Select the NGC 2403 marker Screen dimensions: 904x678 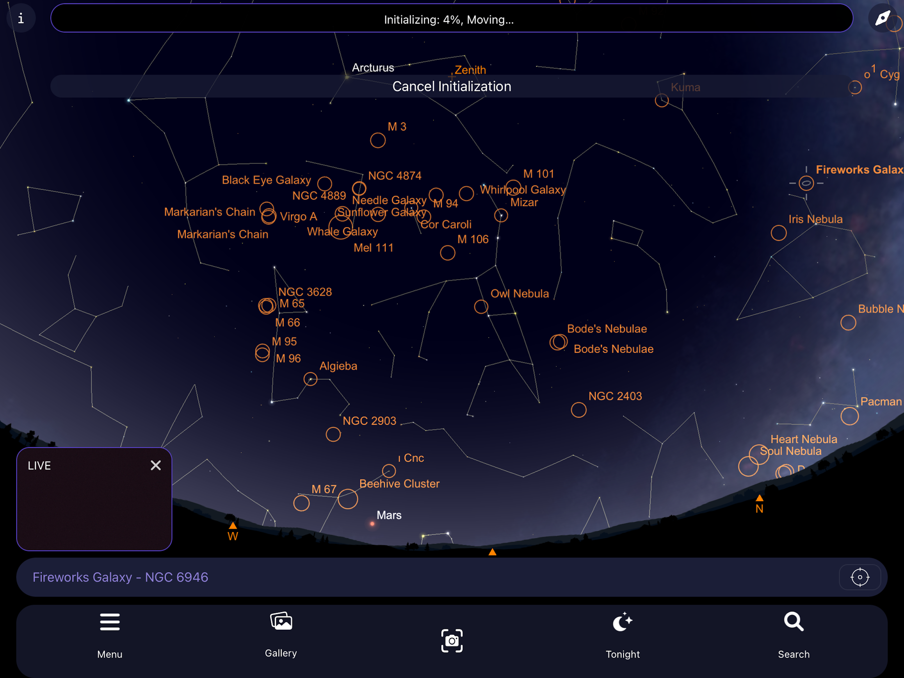579,410
